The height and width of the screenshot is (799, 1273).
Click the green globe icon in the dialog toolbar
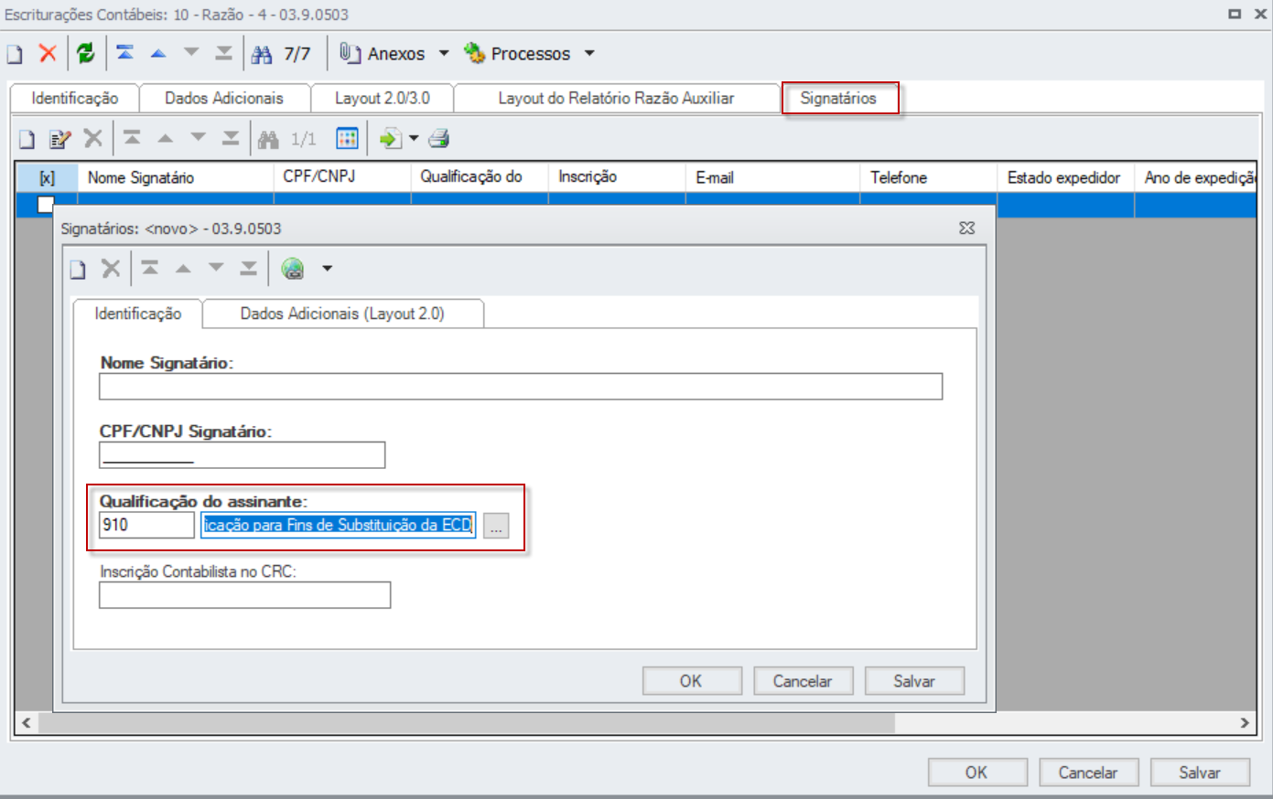293,269
